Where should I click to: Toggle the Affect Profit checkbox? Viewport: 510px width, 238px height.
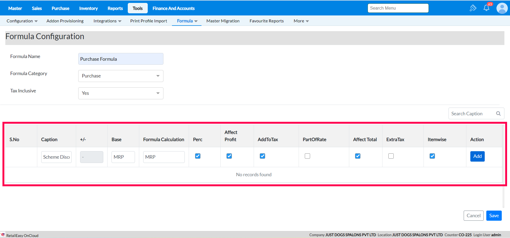229,156
